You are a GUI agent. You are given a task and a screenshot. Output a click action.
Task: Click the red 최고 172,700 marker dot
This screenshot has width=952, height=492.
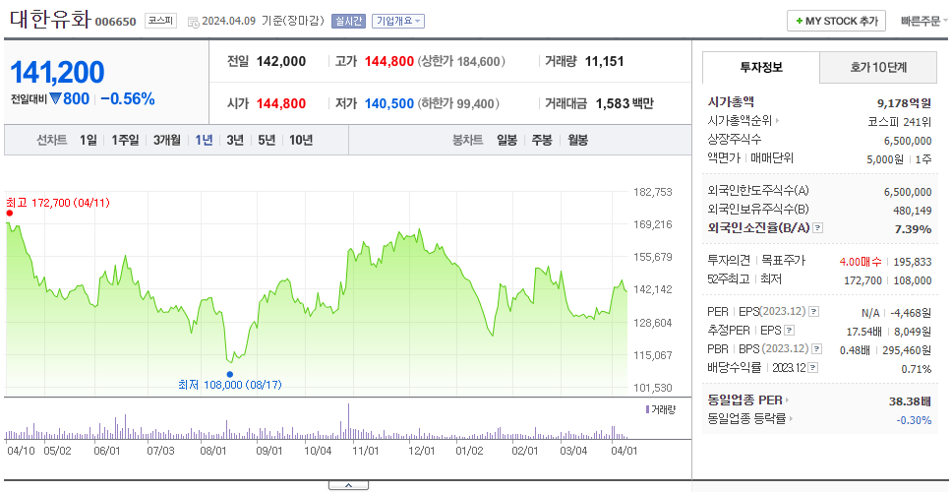(x=9, y=214)
